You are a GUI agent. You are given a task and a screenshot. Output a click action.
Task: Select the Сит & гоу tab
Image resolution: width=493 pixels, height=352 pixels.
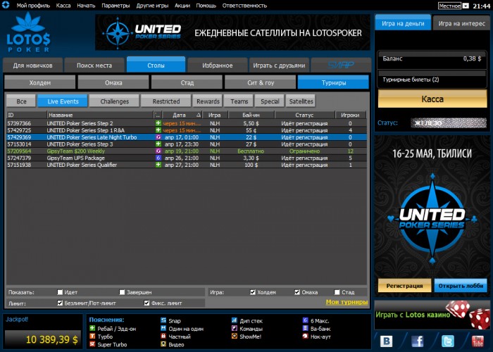261,82
